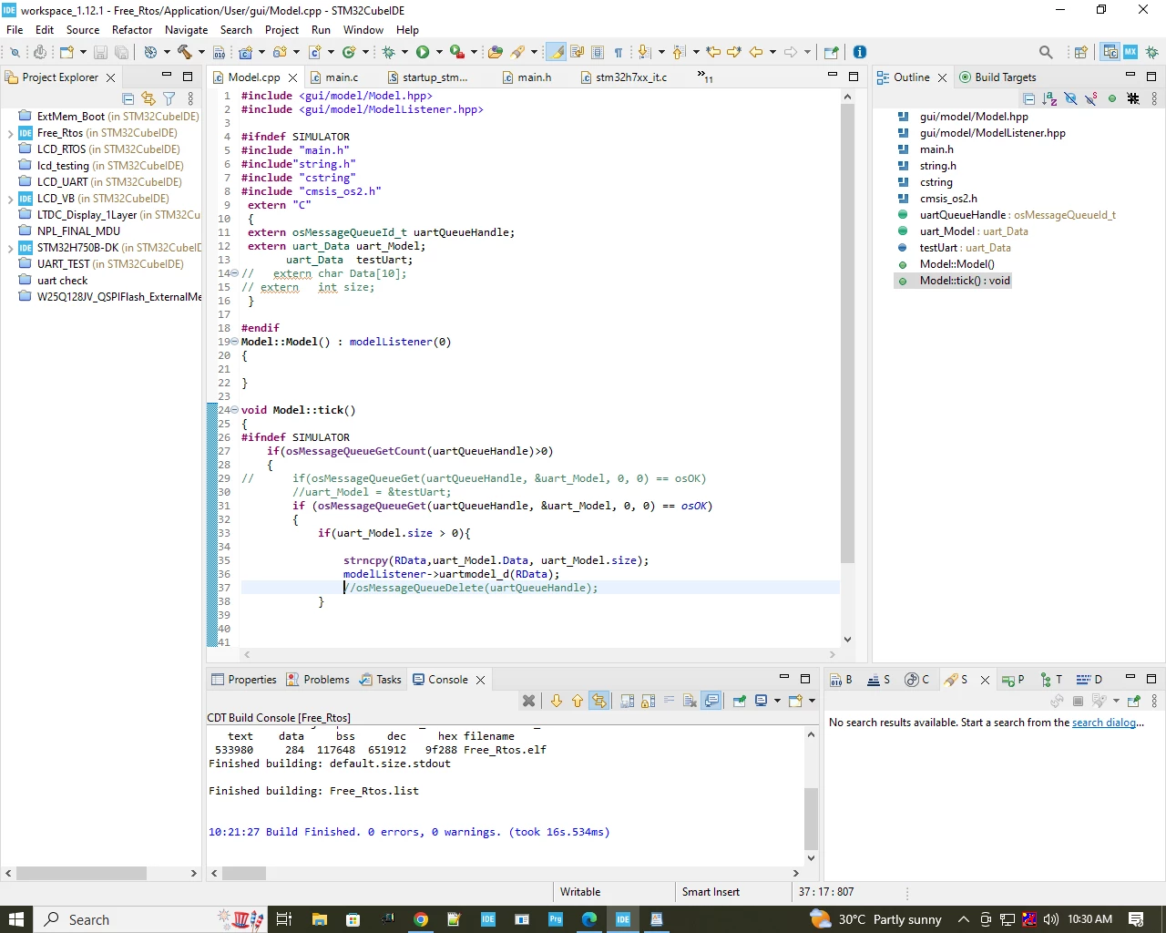
Task: Click the Console vertical scrollbar thumb
Action: click(811, 818)
